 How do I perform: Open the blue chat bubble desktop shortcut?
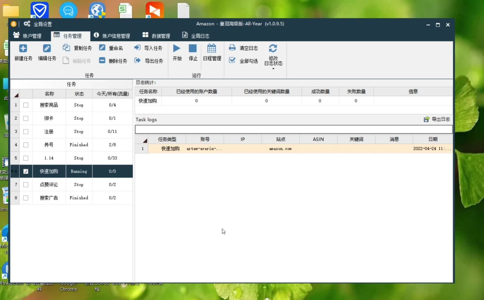pyautogui.click(x=68, y=10)
